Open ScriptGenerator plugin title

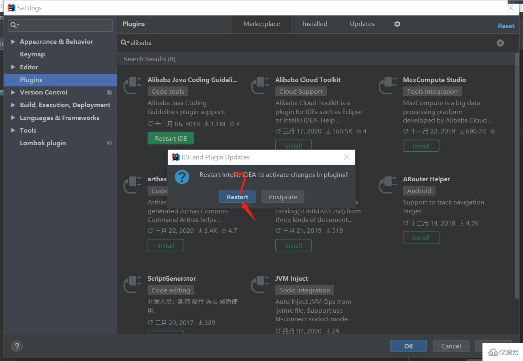coord(171,279)
